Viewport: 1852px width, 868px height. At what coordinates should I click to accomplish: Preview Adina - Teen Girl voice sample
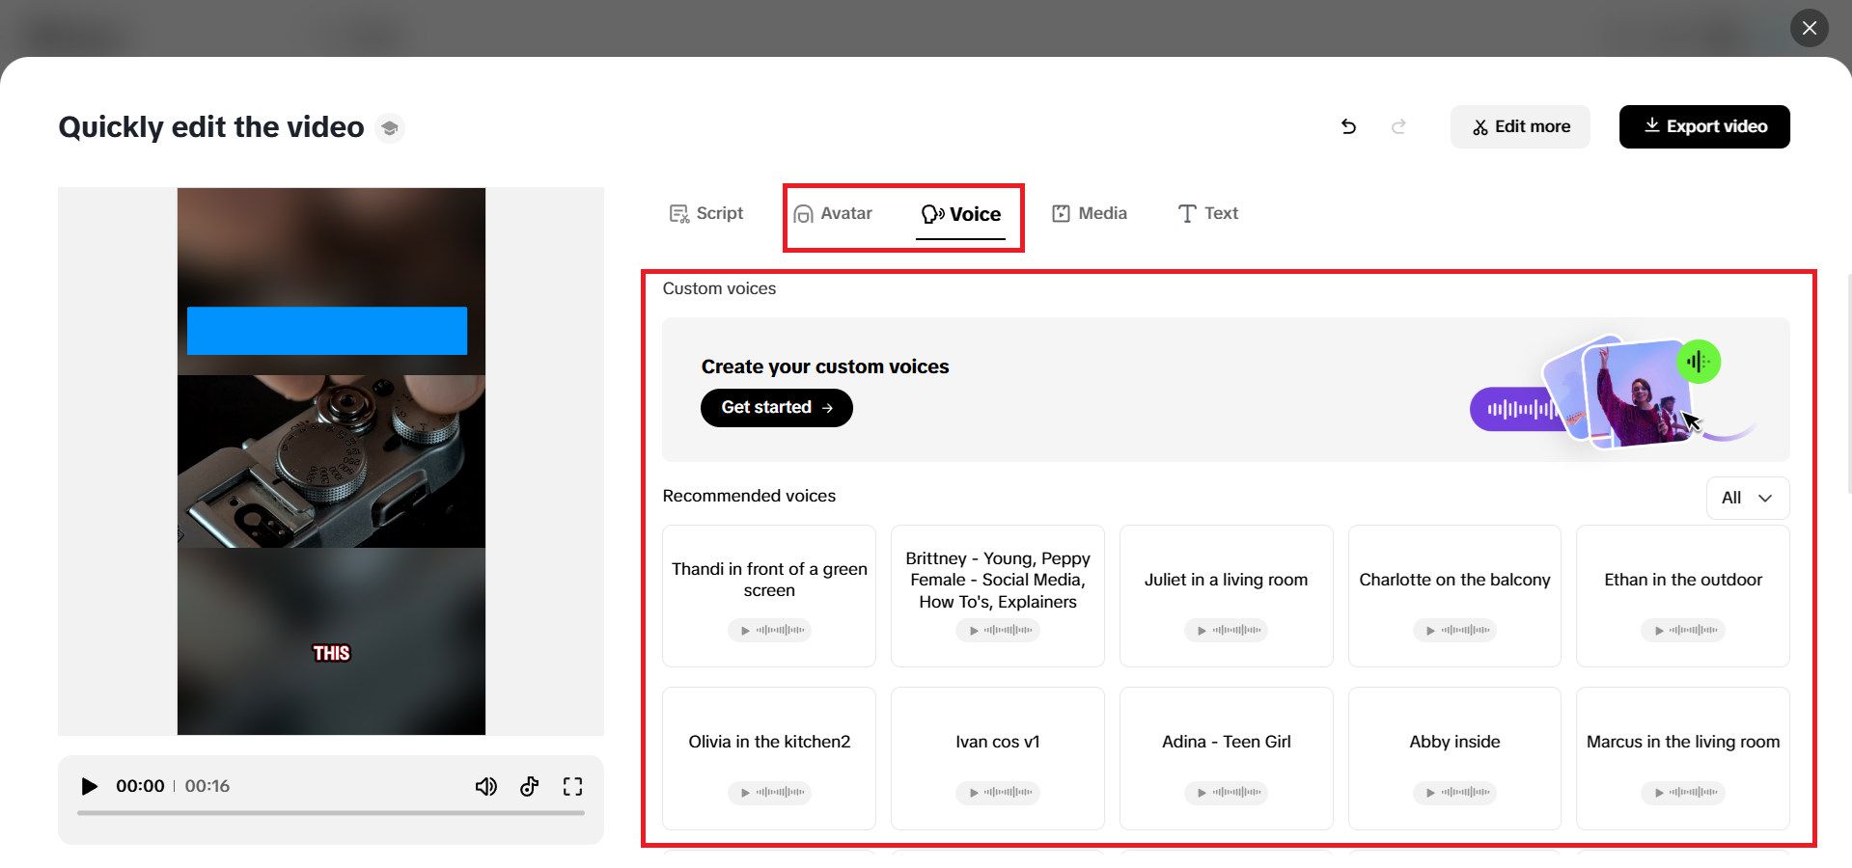point(1226,792)
